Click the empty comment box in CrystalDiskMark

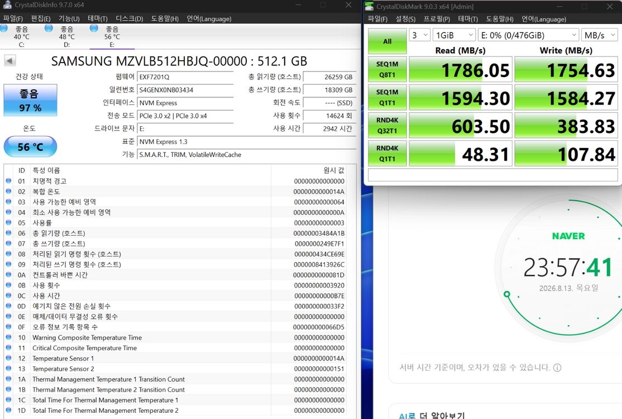click(492, 174)
